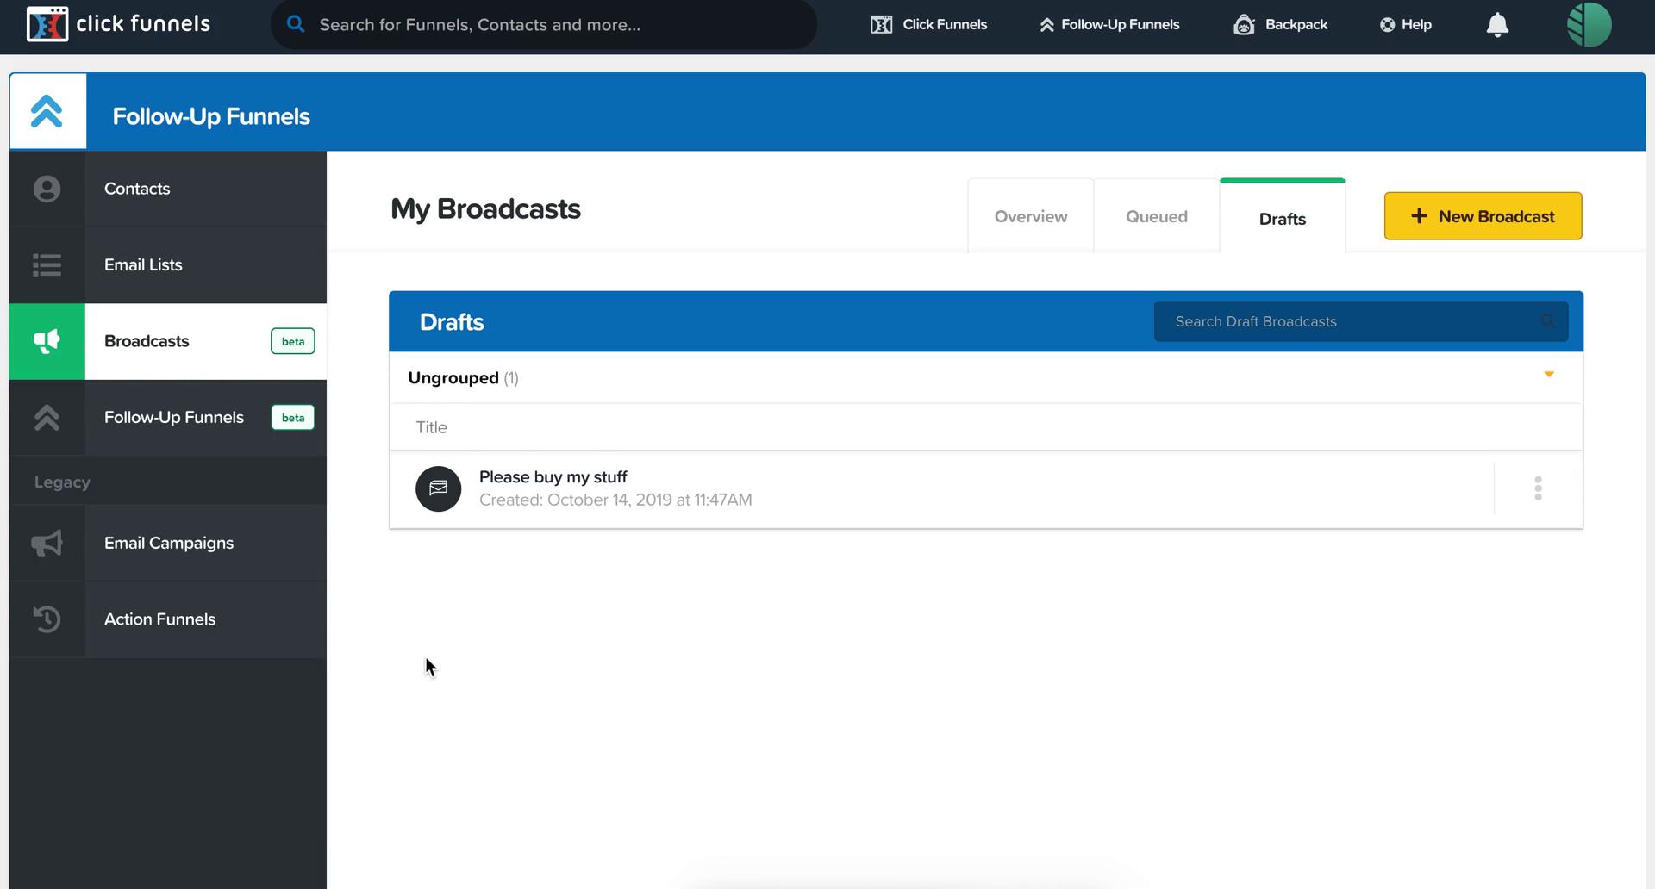Click the envelope icon for Please buy my stuff

point(439,488)
